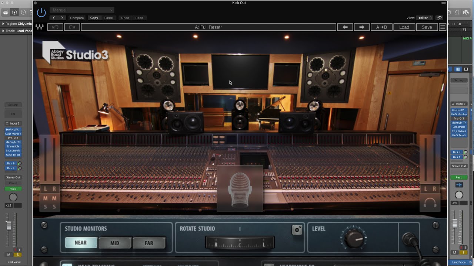Screen dimensions: 474x266
Task: Click the link chain icon
Action: click(439, 18)
